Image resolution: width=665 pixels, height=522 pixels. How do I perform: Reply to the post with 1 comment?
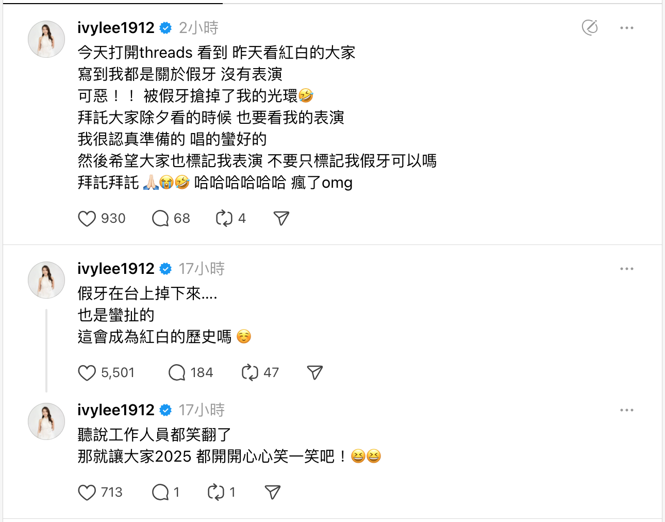[160, 493]
